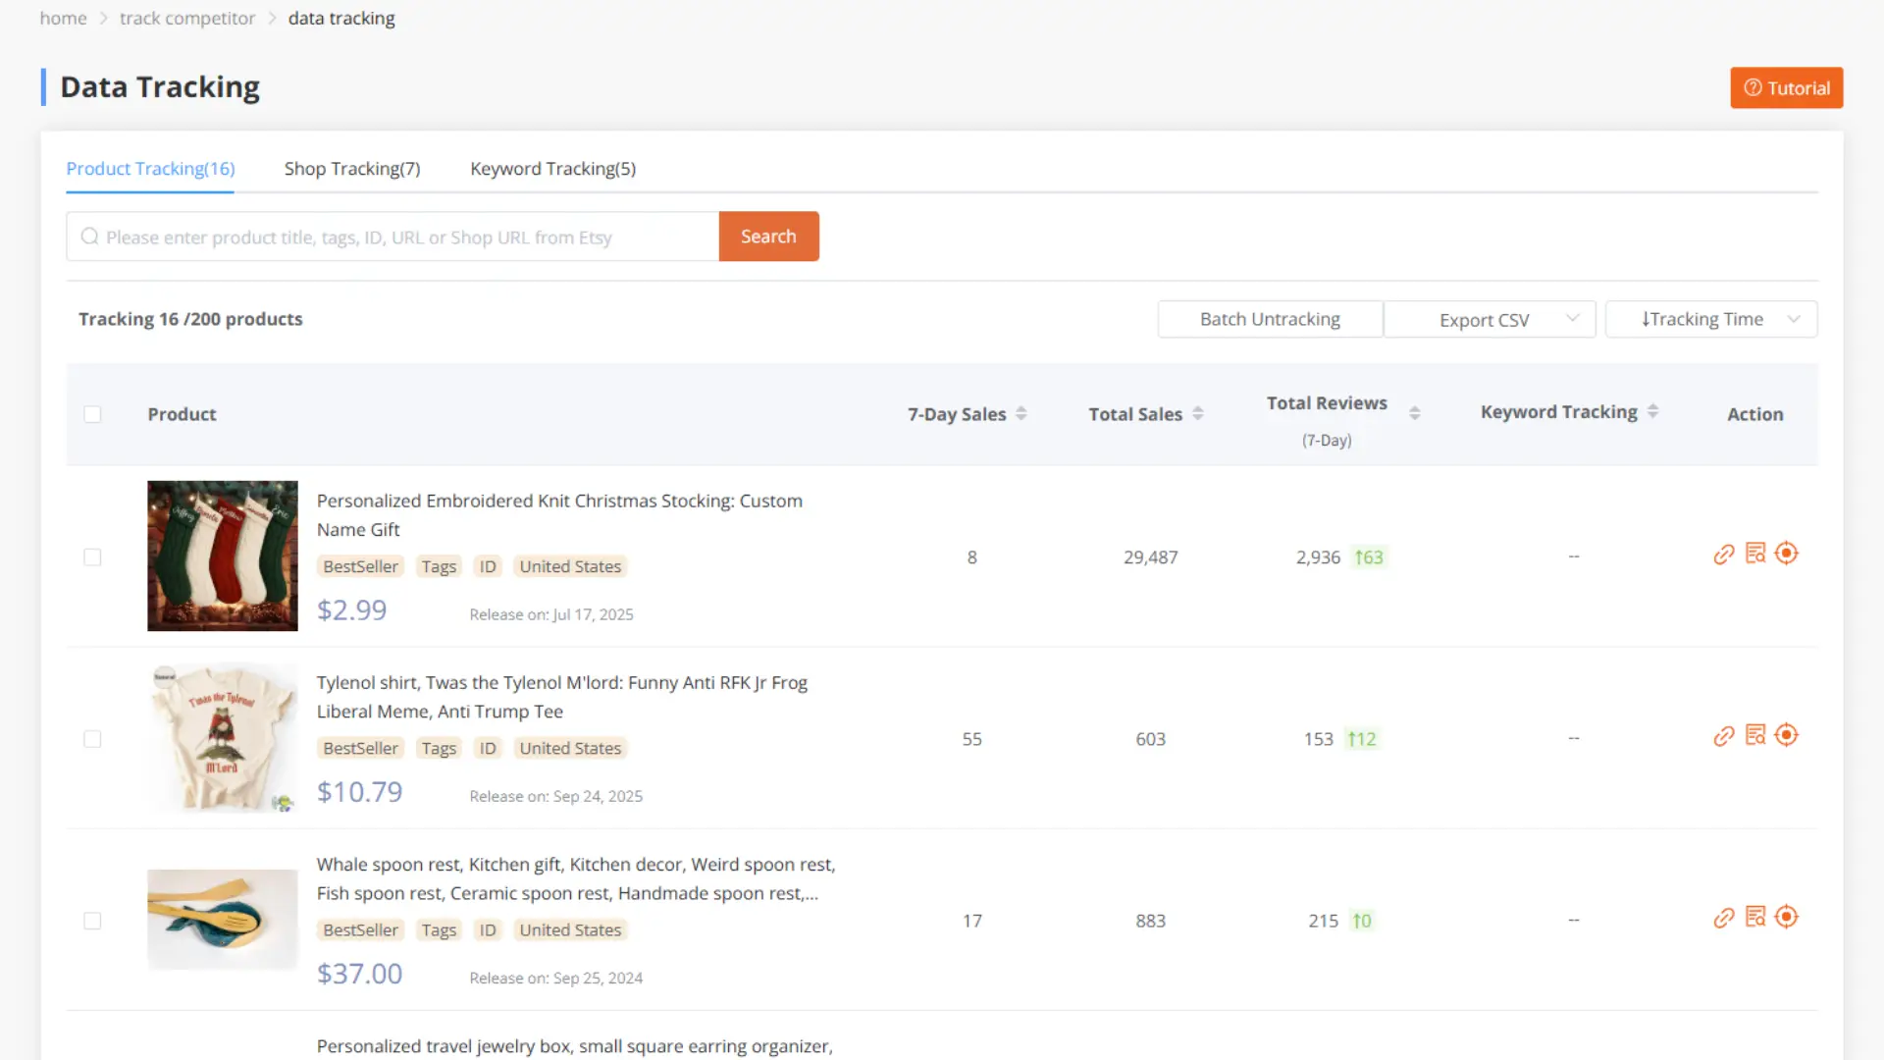Switch to the Shop Tracking tab
Viewport: 1884px width, 1060px height.
pos(351,168)
